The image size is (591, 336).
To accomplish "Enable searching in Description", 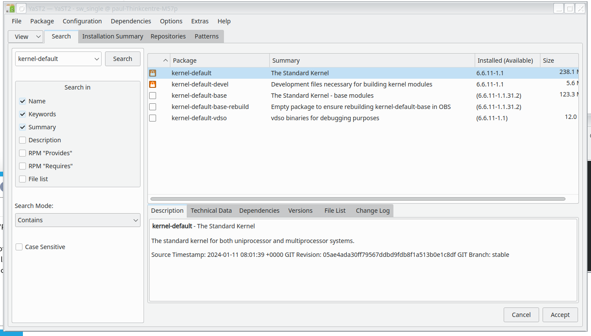I will [x=22, y=140].
